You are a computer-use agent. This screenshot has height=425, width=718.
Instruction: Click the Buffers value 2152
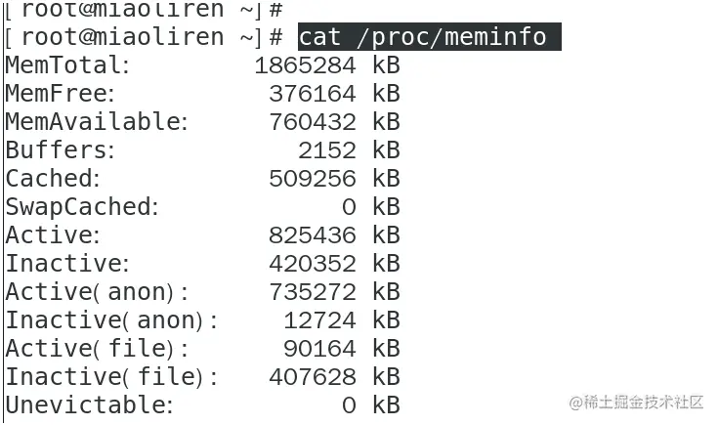[326, 150]
